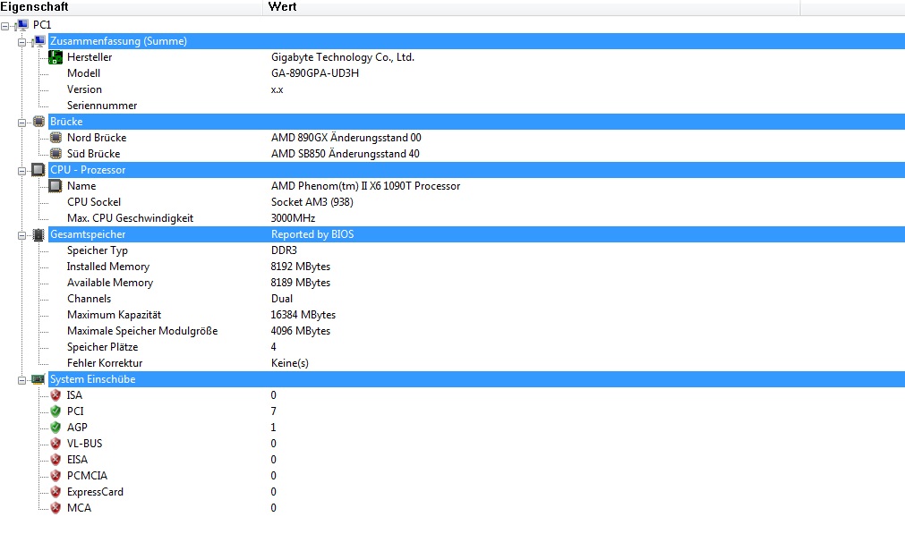Select the Speicher Plätze row label
Viewport: 905px width, 534px height.
pos(103,347)
